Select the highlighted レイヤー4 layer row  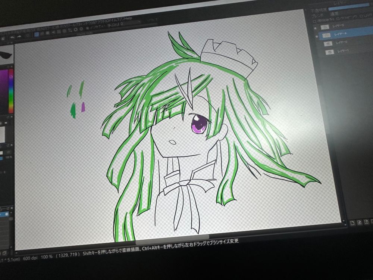coord(345,34)
